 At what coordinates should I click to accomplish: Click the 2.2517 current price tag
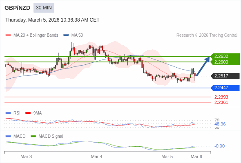[x=225, y=76]
